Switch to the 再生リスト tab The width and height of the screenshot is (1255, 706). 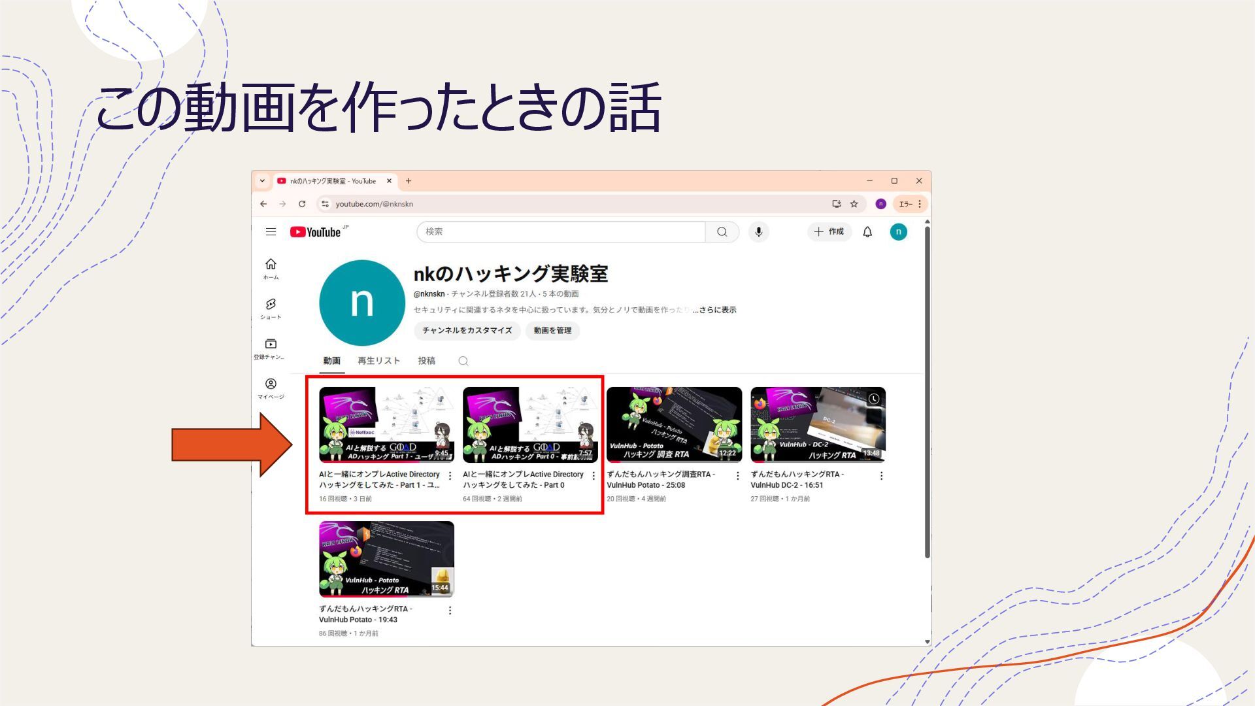point(378,361)
